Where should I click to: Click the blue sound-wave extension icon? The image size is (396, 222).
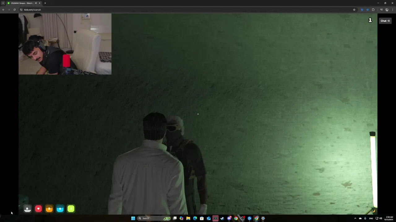point(368,10)
